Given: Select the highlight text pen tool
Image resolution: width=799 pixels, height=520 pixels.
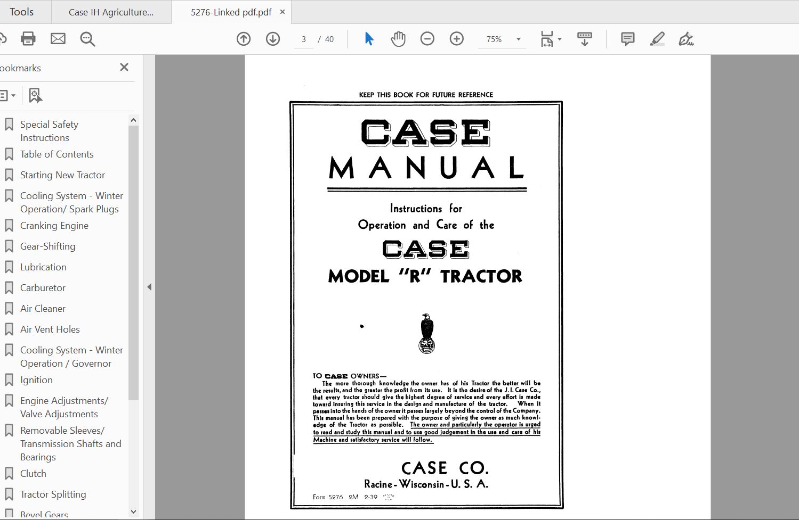Looking at the screenshot, I should (x=657, y=39).
